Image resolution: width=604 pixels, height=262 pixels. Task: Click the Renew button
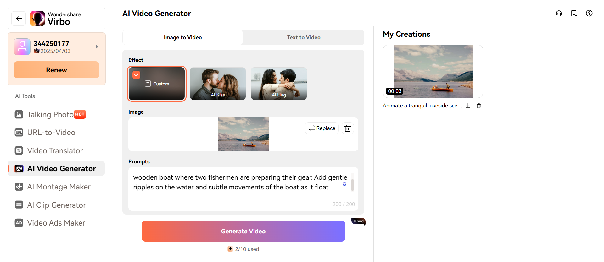(x=56, y=70)
